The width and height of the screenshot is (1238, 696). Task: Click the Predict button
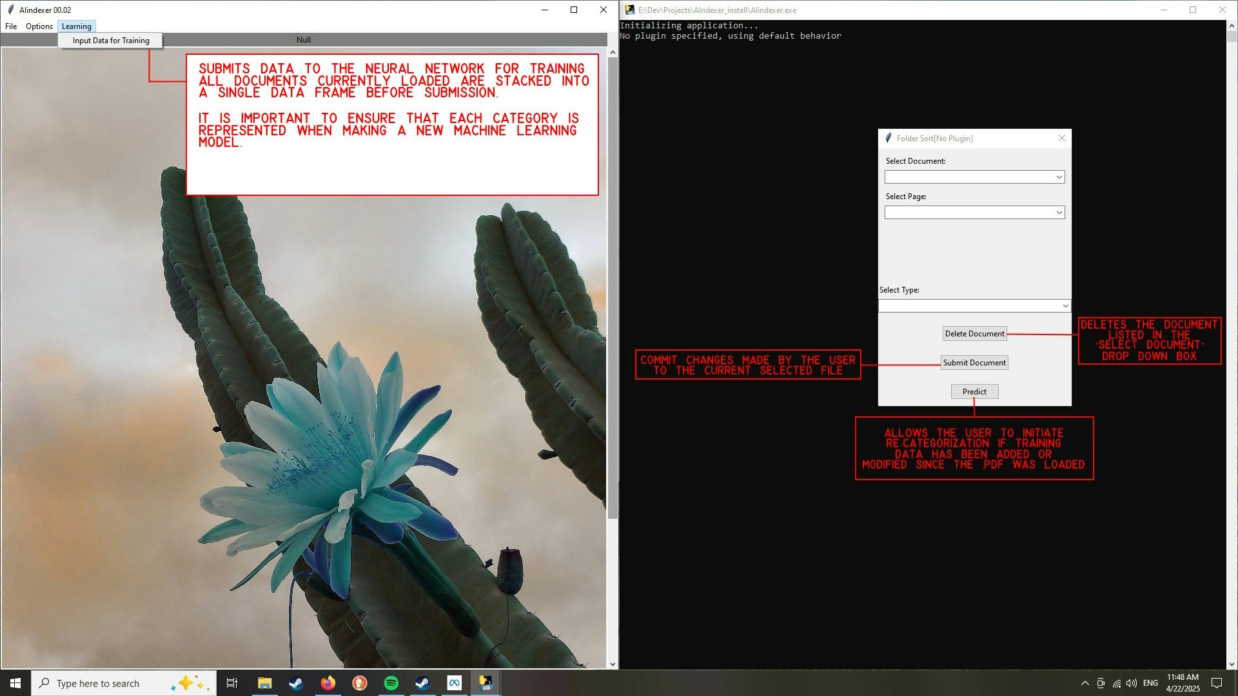[974, 392]
